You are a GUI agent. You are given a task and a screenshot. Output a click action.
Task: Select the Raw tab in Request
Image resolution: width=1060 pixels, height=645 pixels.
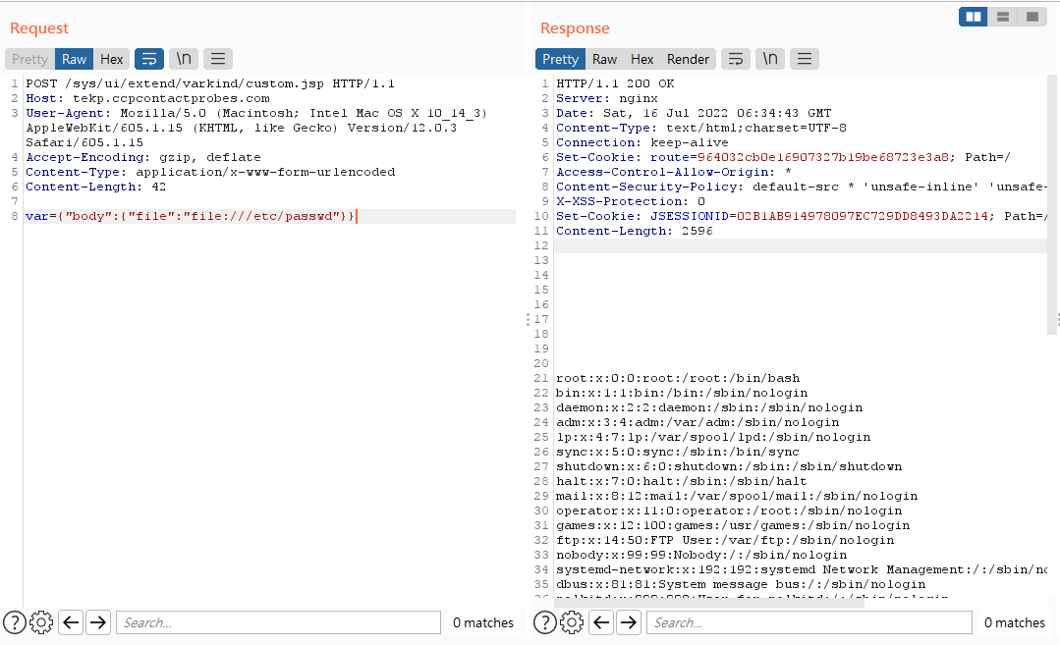tap(75, 59)
